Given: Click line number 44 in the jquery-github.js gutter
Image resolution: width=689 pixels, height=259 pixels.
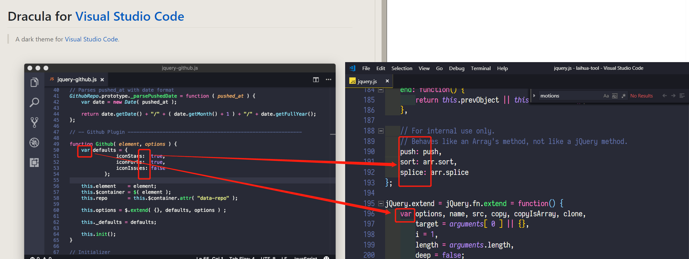Looking at the screenshot, I should [x=56, y=114].
